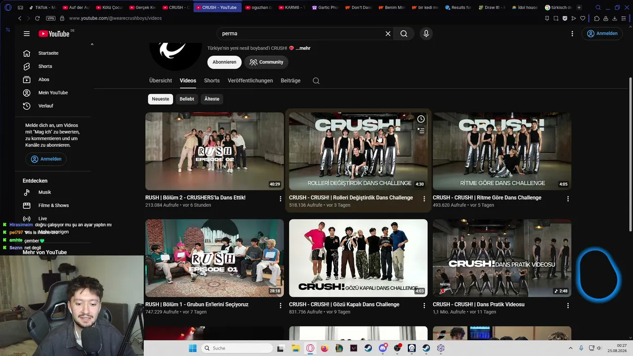Open Musik under Entdecken
This screenshot has width=633, height=356.
(45, 192)
